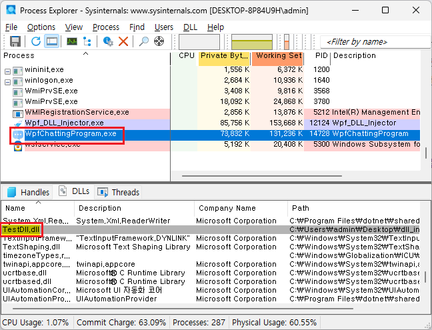Sort DLLs by Company Name column
Image resolution: width=432 pixels, height=330 pixels.
point(227,208)
